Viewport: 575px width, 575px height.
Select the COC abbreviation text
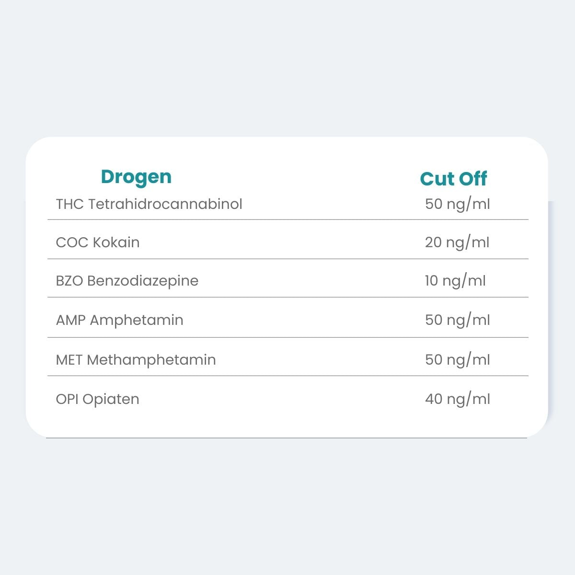click(x=72, y=242)
